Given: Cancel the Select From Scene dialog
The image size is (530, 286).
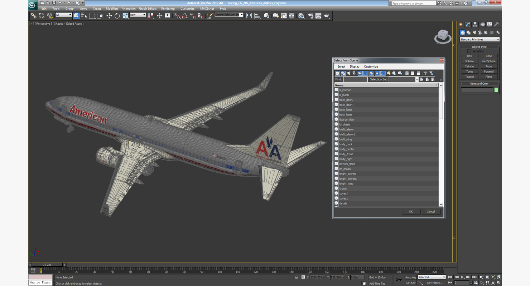Looking at the screenshot, I should (x=431, y=212).
